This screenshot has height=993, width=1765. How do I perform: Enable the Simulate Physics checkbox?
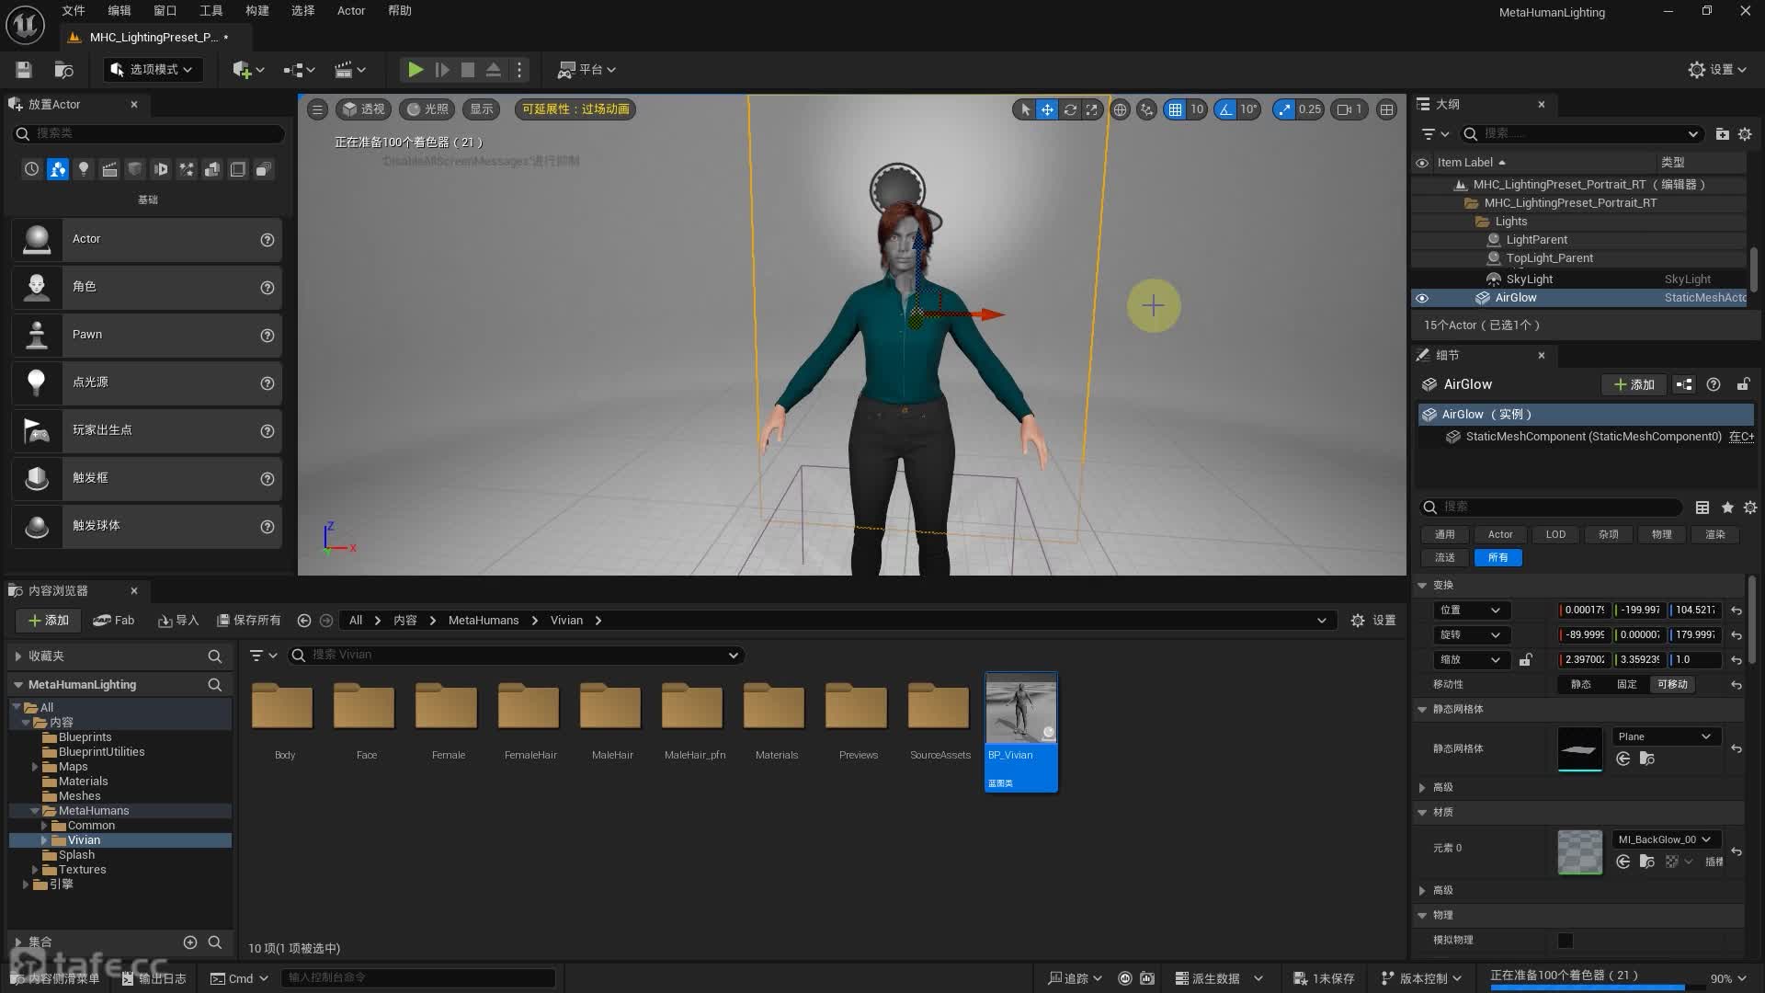click(x=1565, y=940)
